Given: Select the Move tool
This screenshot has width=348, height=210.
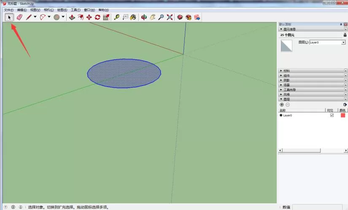Looking at the screenshot, I should coord(89,17).
